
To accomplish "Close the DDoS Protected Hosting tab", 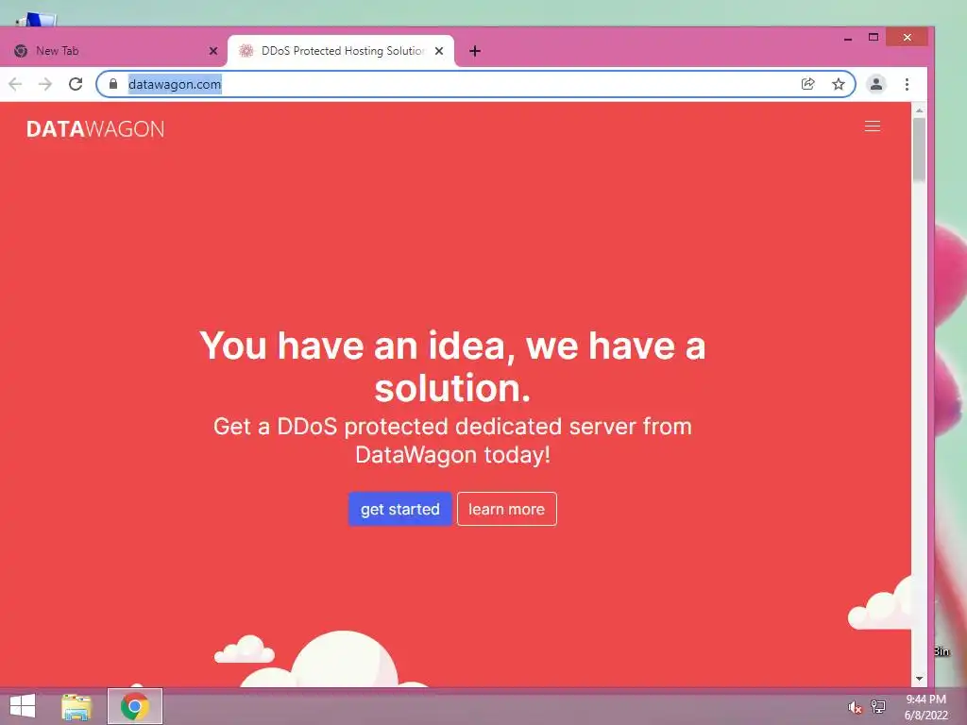I will (438, 51).
